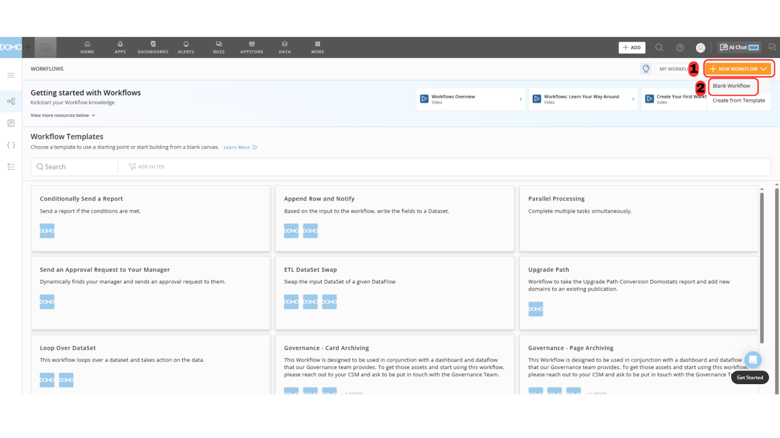The image size is (780, 438).
Task: Select Blank Workflow from the menu
Action: (731, 86)
